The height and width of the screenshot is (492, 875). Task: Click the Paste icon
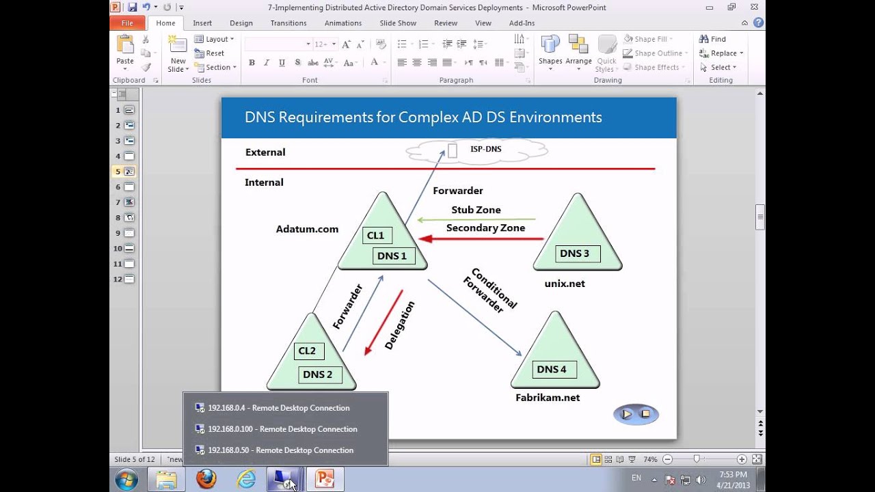point(125,45)
